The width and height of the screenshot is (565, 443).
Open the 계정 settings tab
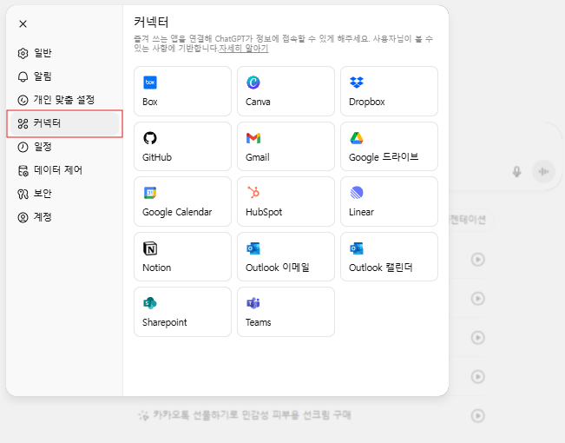coord(64,217)
